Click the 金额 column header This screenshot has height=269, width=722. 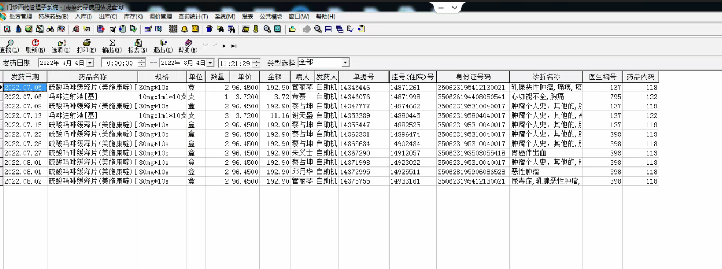275,77
